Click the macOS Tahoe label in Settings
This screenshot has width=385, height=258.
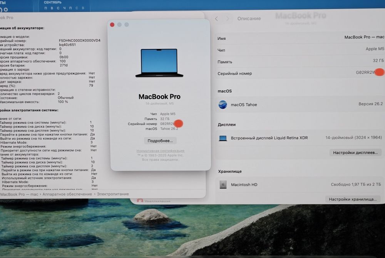pos(244,105)
